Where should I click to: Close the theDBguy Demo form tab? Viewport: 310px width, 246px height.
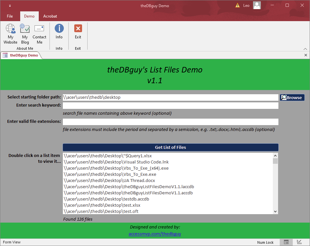(x=306, y=55)
